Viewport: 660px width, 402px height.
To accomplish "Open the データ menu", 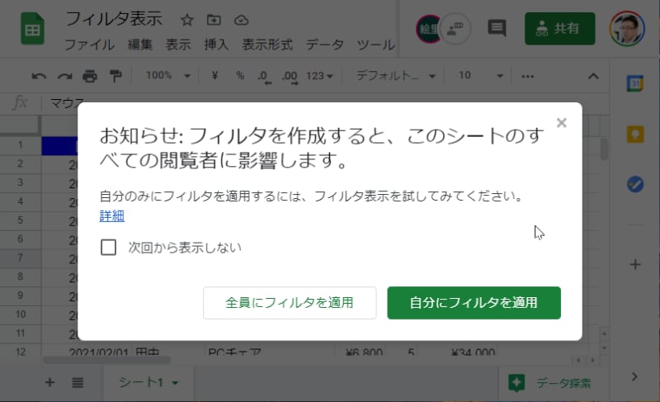I will pyautogui.click(x=324, y=45).
